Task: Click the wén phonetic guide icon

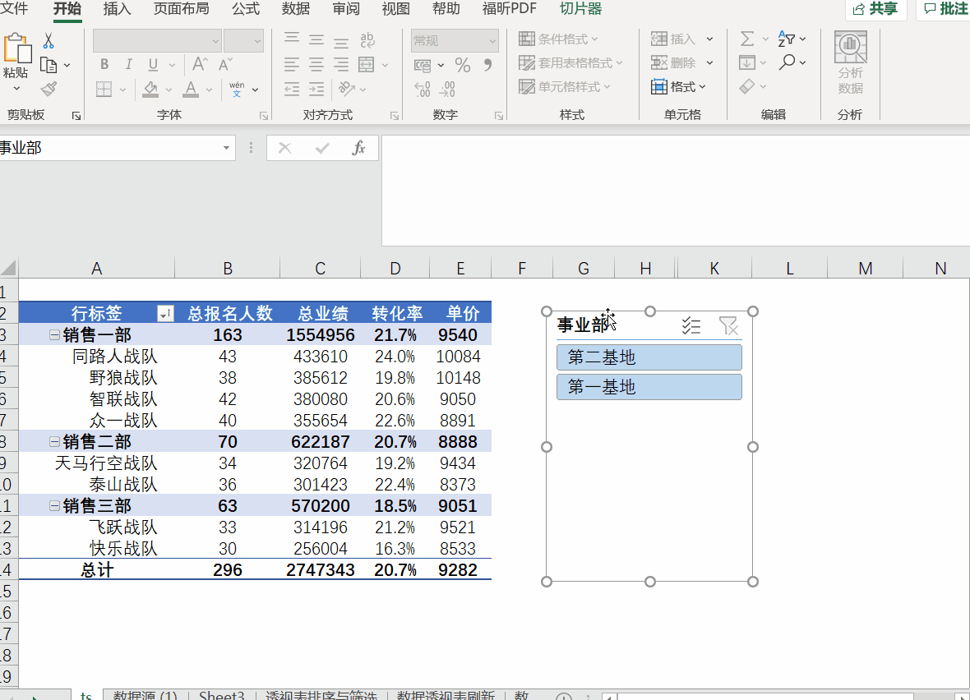Action: (237, 89)
